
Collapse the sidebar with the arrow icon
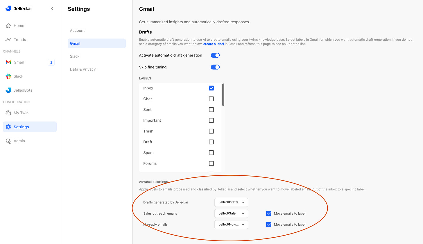51,8
